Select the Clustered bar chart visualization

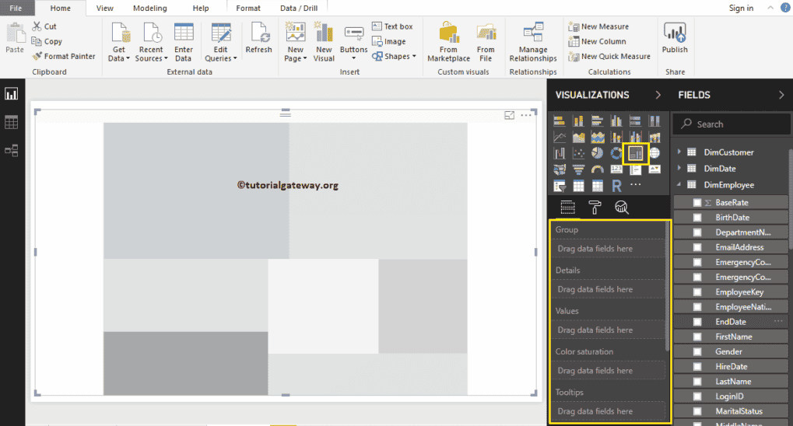tap(597, 120)
